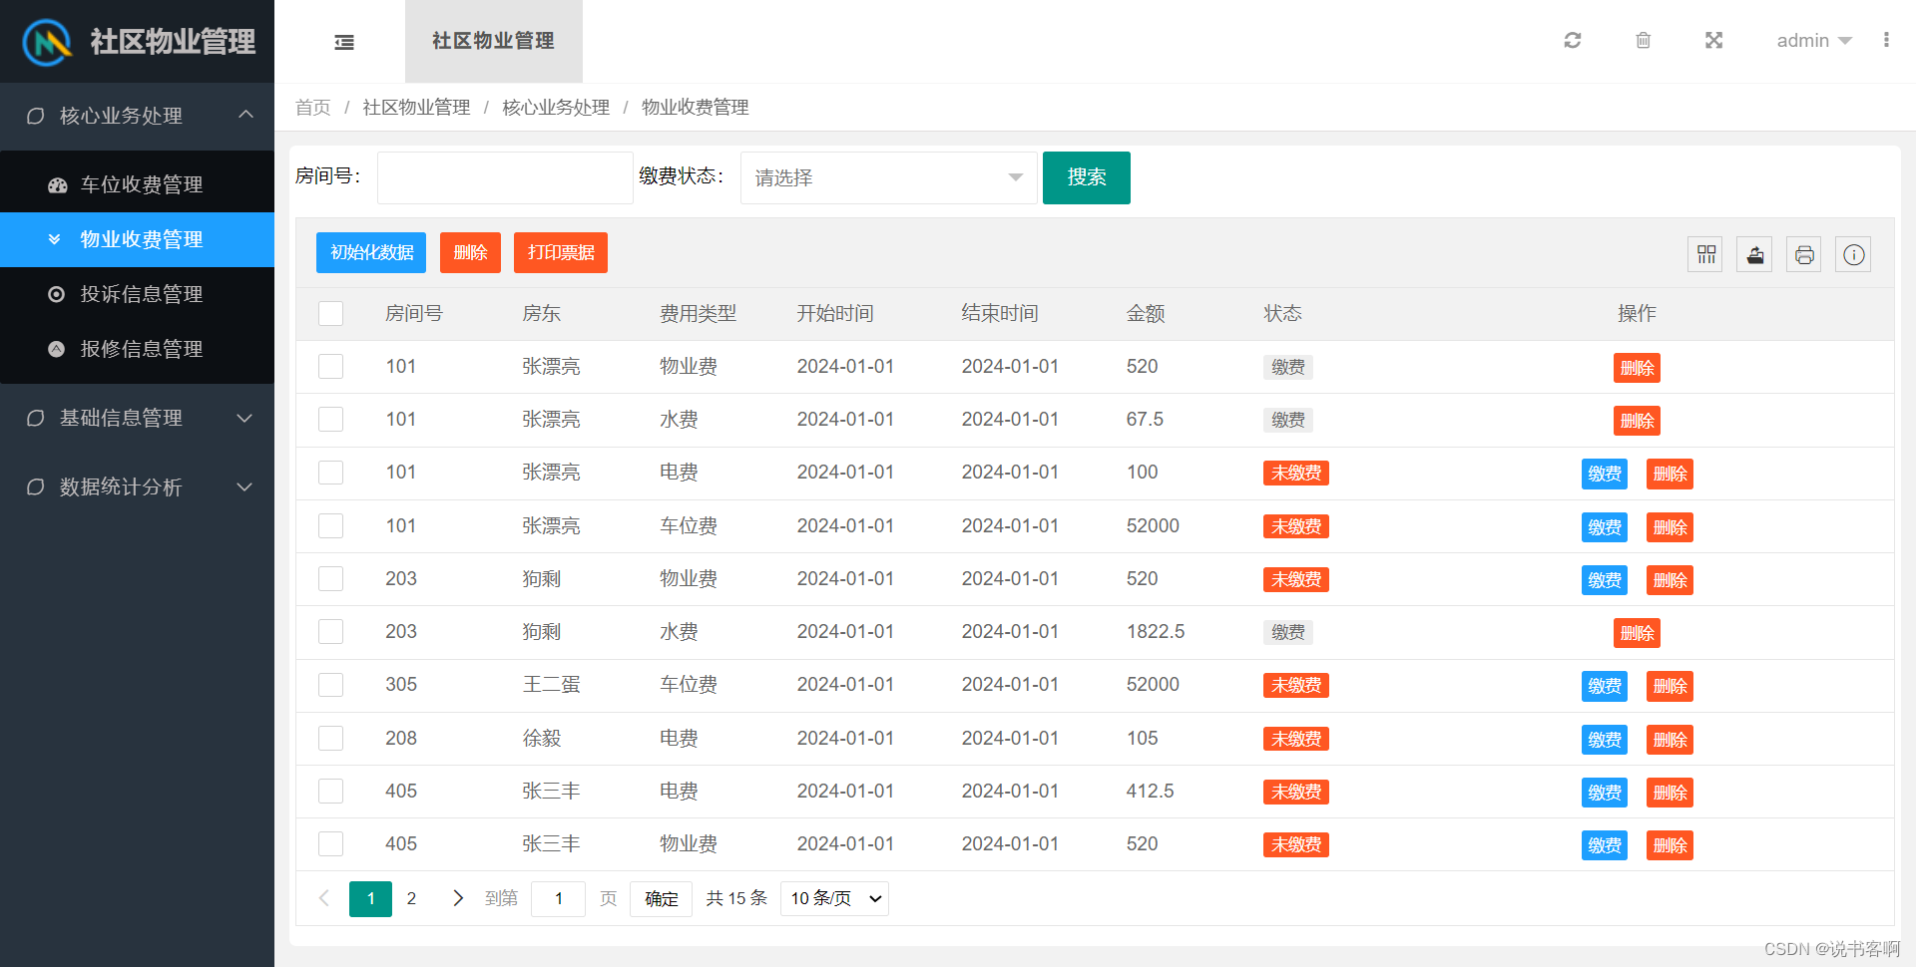This screenshot has height=967, width=1916.
Task: Click the 房间号 input field
Action: 505,177
